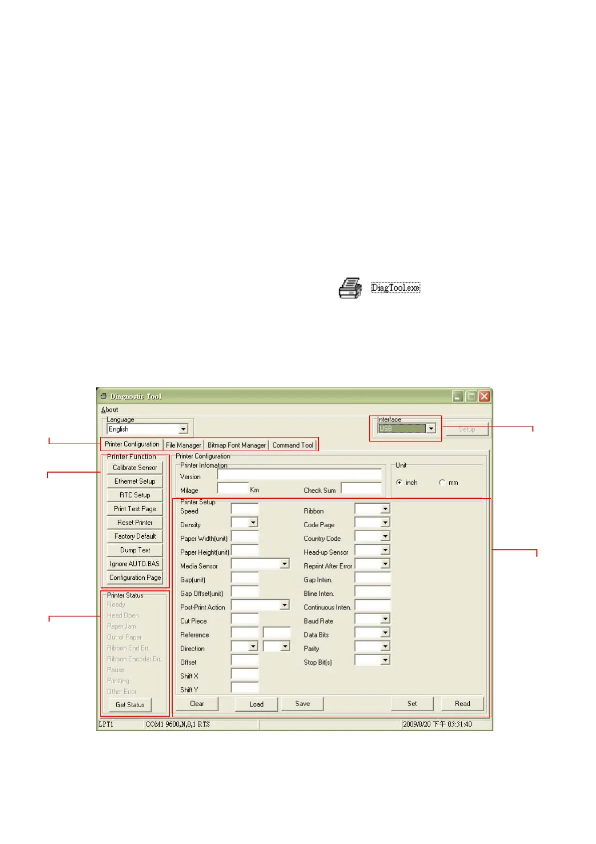
Task: Open the Reprint After Error dropdown
Action: pyautogui.click(x=385, y=564)
